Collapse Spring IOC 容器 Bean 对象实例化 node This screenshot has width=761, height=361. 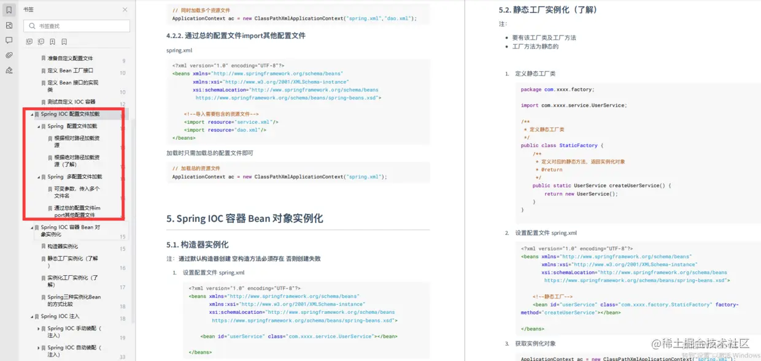tap(32, 227)
